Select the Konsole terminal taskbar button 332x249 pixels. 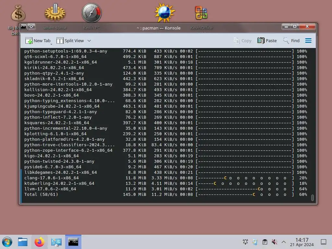click(x=73, y=242)
